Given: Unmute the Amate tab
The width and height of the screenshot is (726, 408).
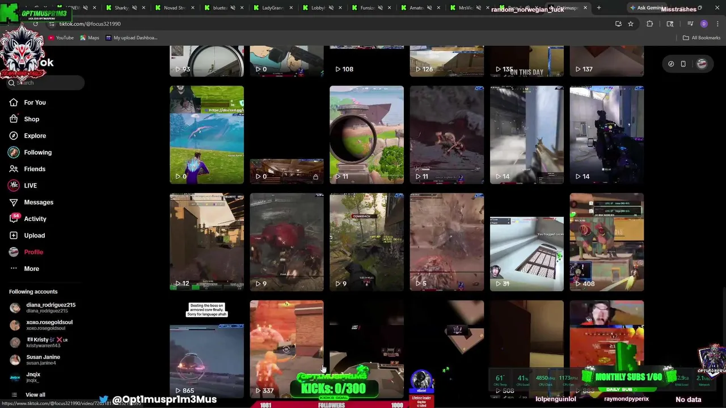Looking at the screenshot, I should tap(429, 8).
